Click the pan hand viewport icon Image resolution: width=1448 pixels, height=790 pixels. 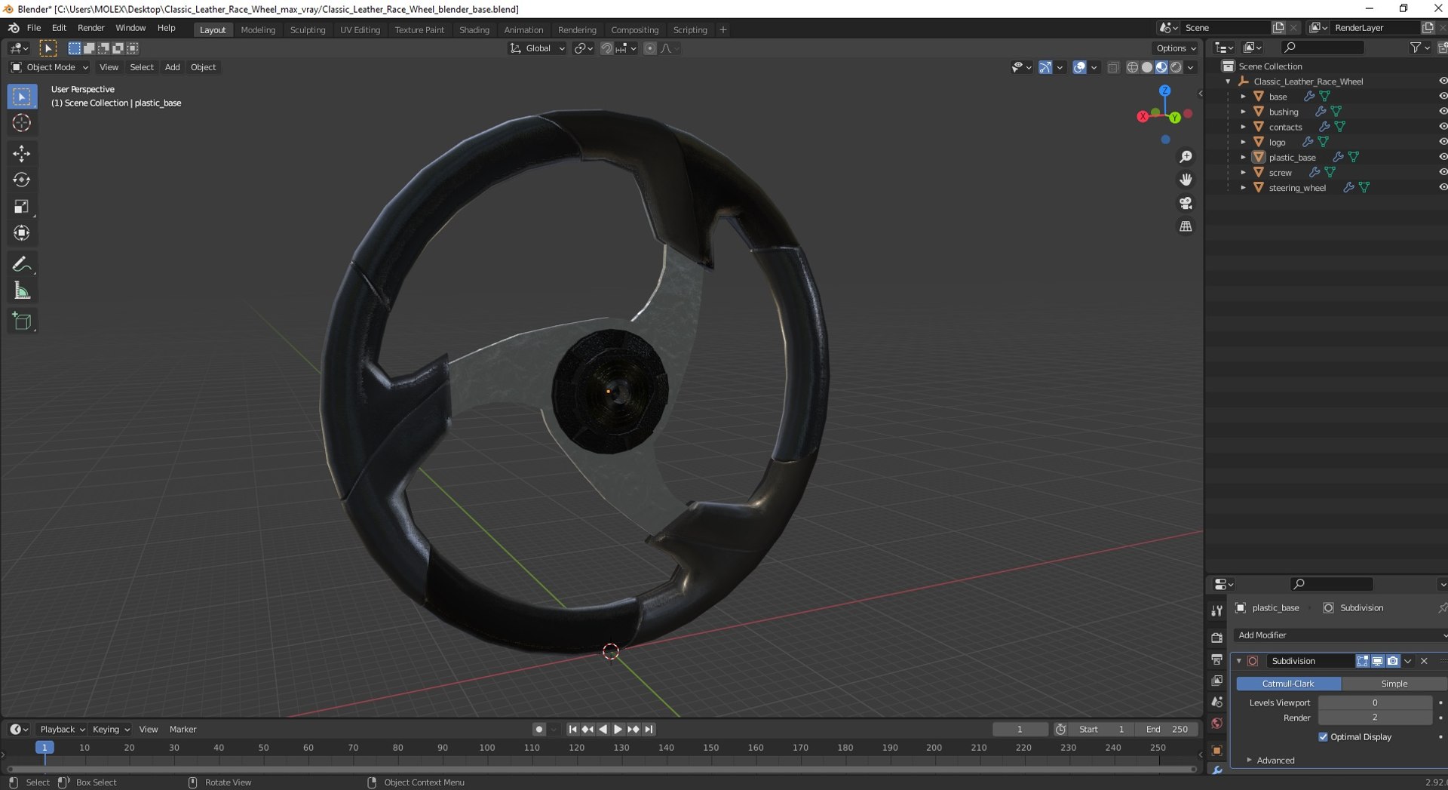[1186, 180]
